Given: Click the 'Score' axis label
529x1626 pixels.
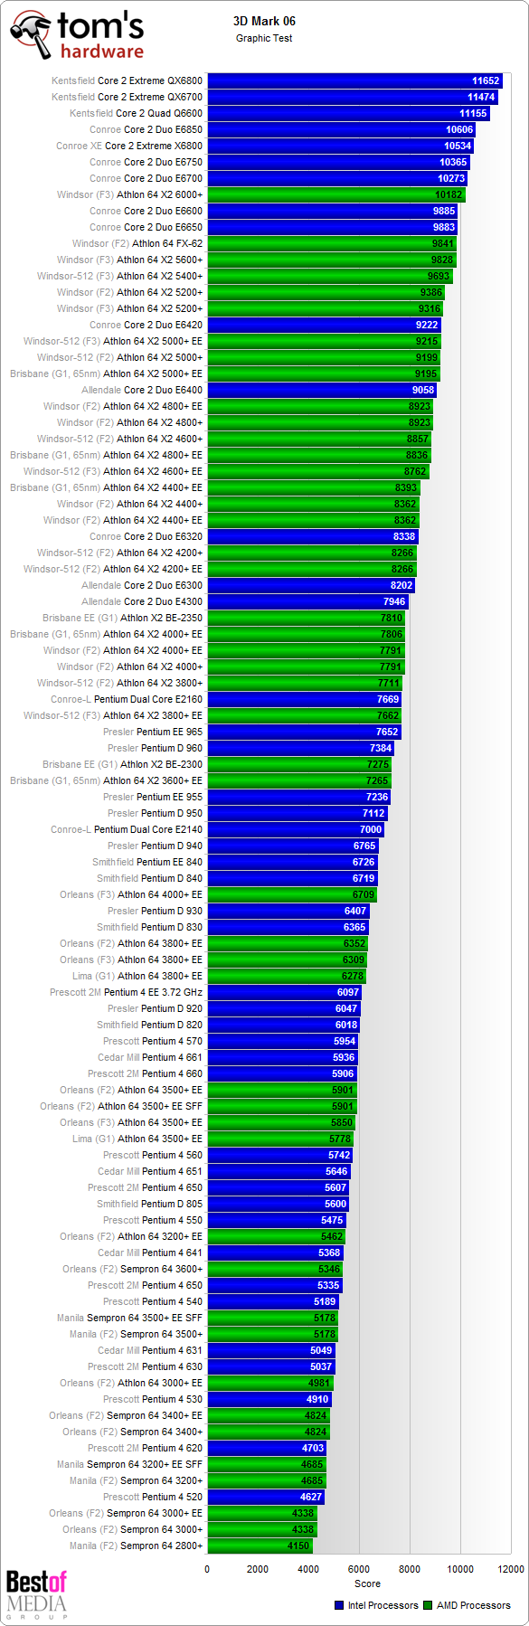Looking at the screenshot, I should tap(367, 1583).
